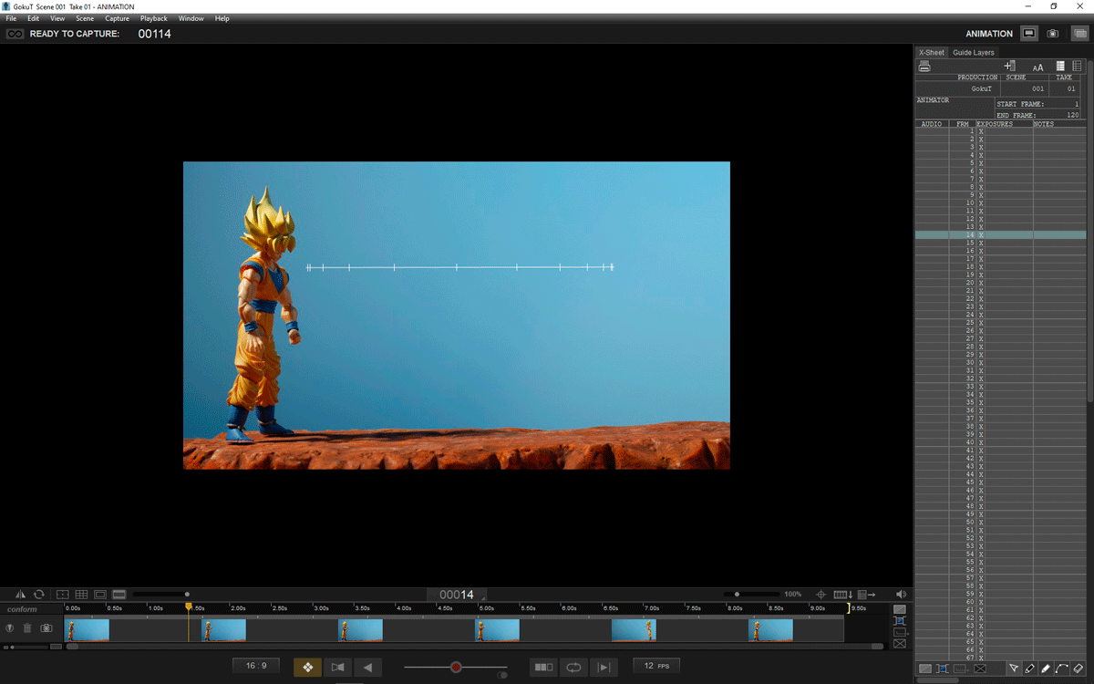The image size is (1094, 684).
Task: Change X-Sheet font size with AA icon
Action: coord(1037,67)
